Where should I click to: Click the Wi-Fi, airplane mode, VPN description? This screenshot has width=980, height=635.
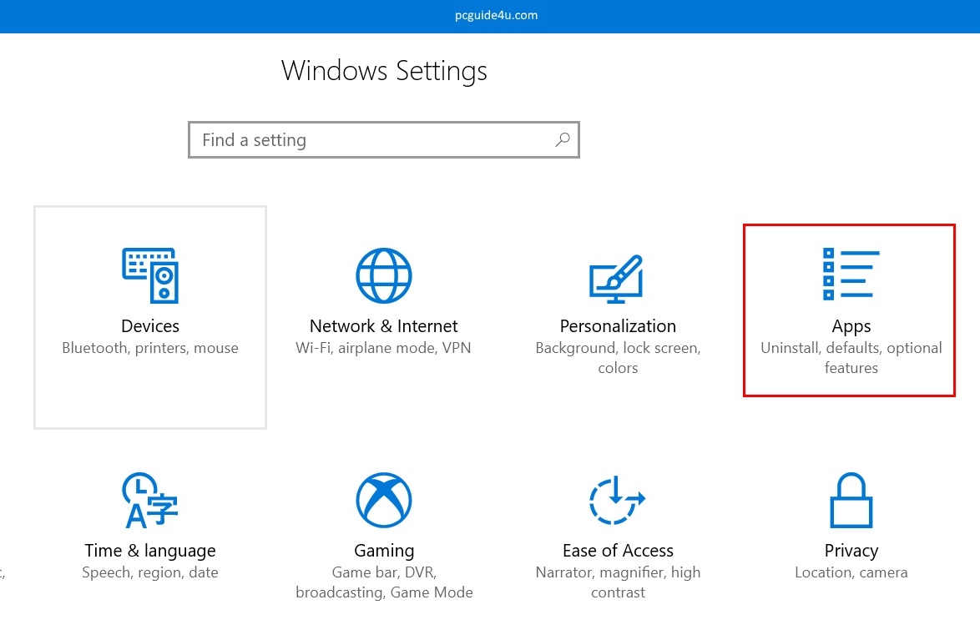pos(384,348)
